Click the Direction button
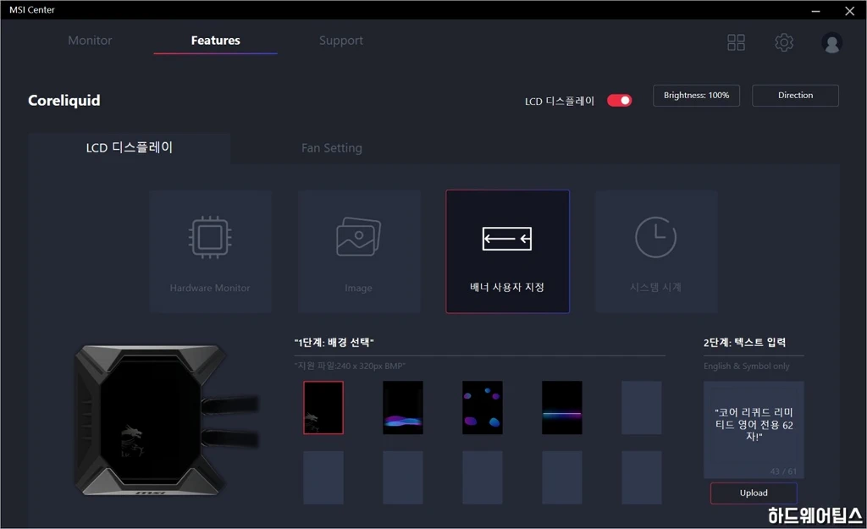This screenshot has width=867, height=529. pyautogui.click(x=795, y=95)
